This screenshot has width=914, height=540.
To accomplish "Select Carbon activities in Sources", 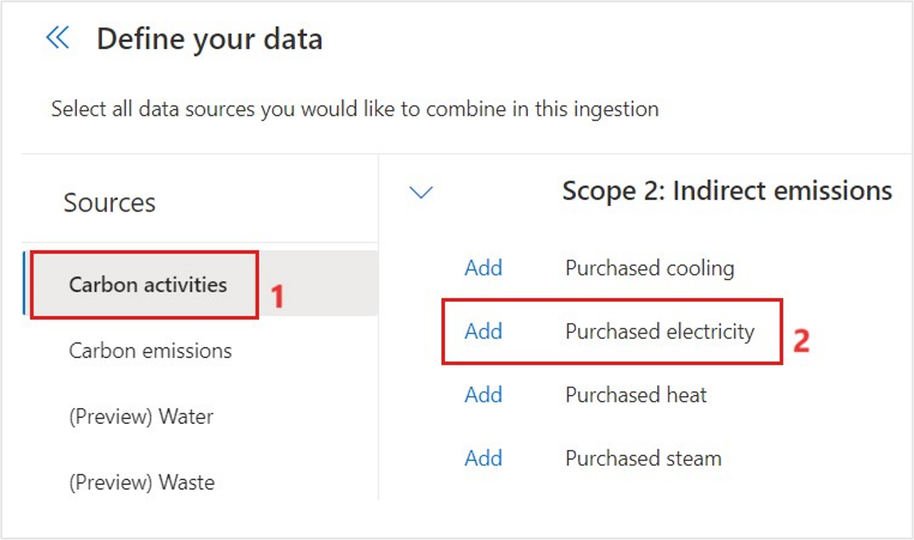I will pyautogui.click(x=148, y=285).
